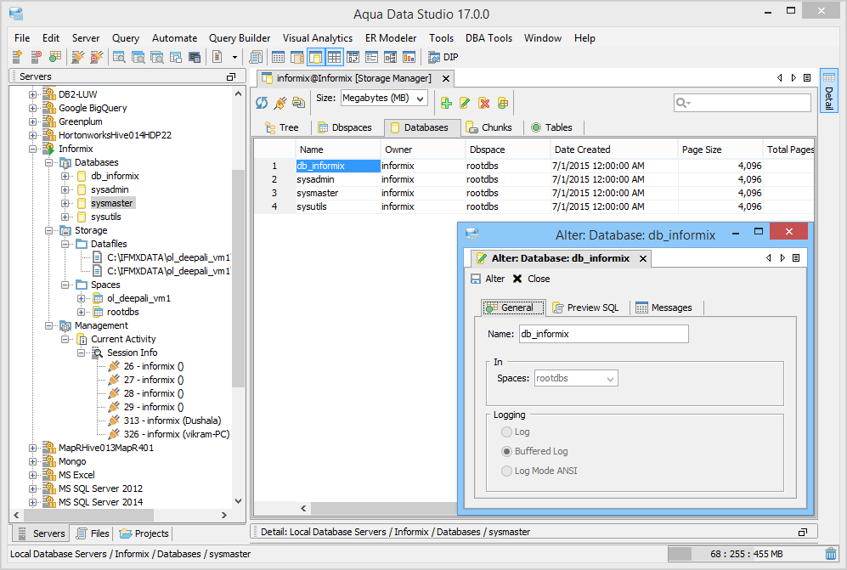Switch to the Tree tab
The image size is (847, 570).
tap(281, 127)
